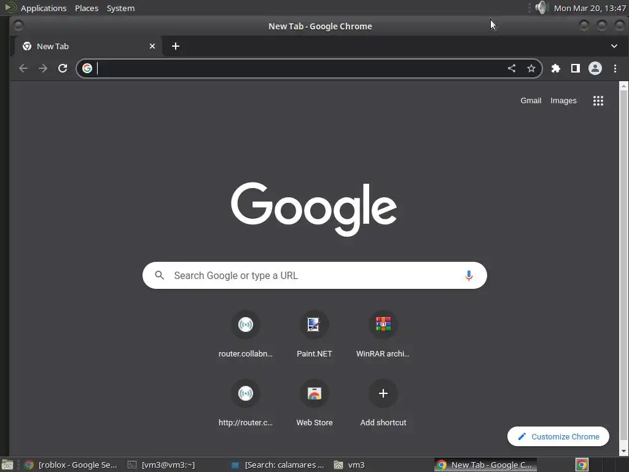Open the System menu
This screenshot has width=629, height=472.
pyautogui.click(x=120, y=8)
